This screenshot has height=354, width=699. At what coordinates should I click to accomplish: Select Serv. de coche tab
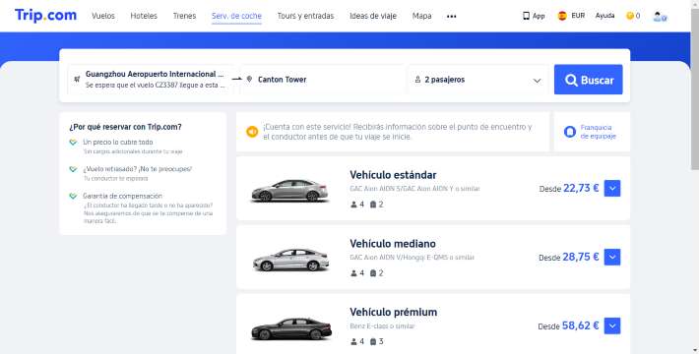[236, 16]
